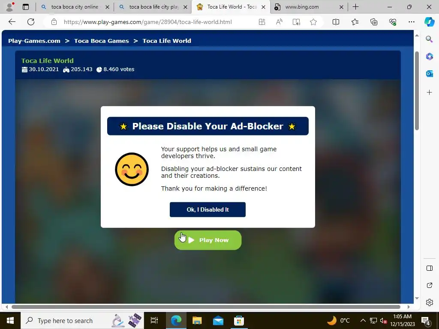This screenshot has height=329, width=439.
Task: Click the green Play Now button
Action: [x=208, y=240]
